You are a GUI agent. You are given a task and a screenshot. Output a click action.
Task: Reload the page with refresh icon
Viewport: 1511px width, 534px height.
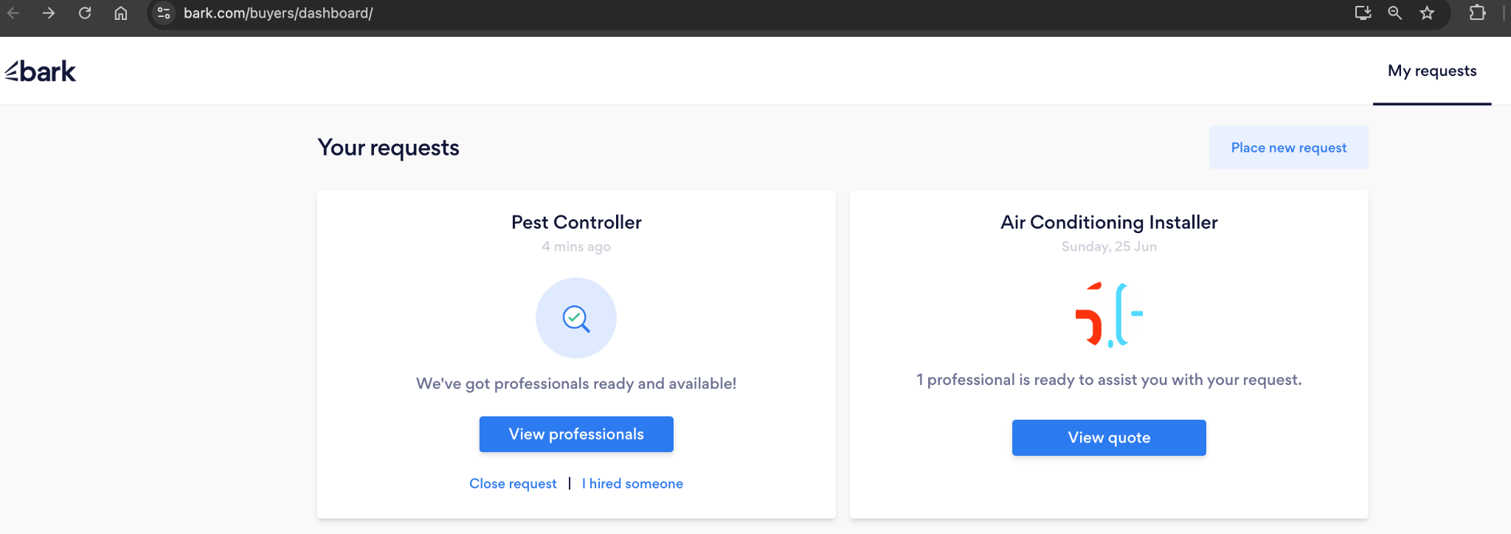tap(85, 13)
